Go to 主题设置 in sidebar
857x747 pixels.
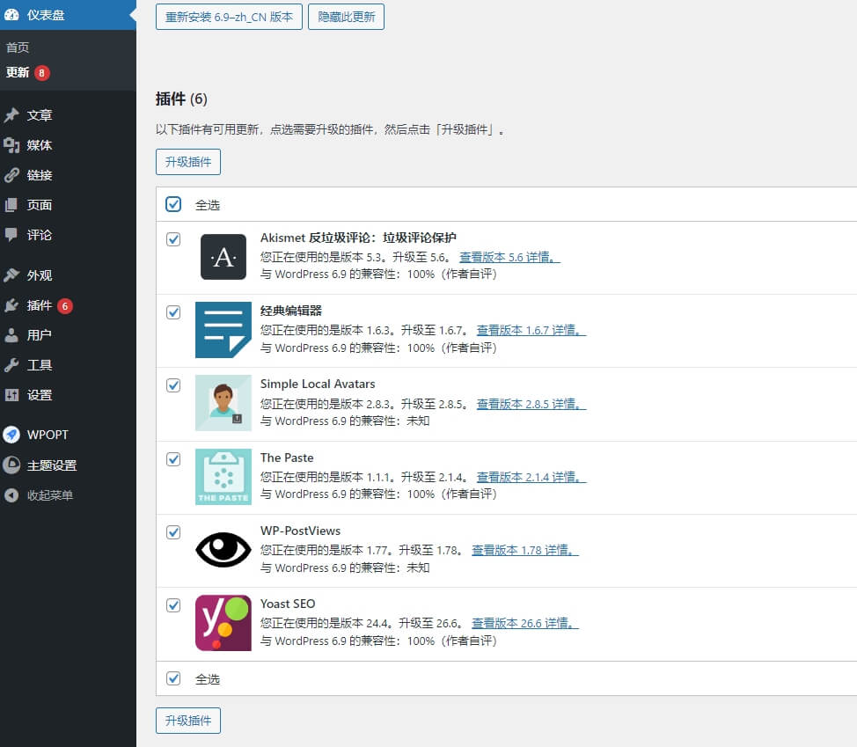click(51, 465)
